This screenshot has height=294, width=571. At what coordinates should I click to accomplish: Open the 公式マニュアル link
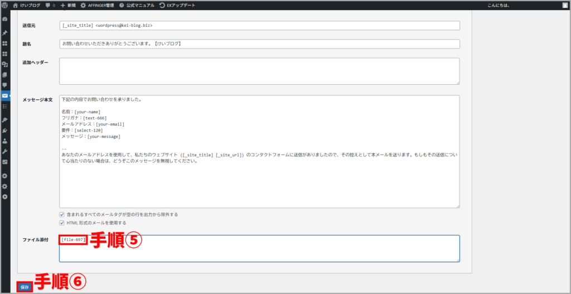tap(137, 5)
